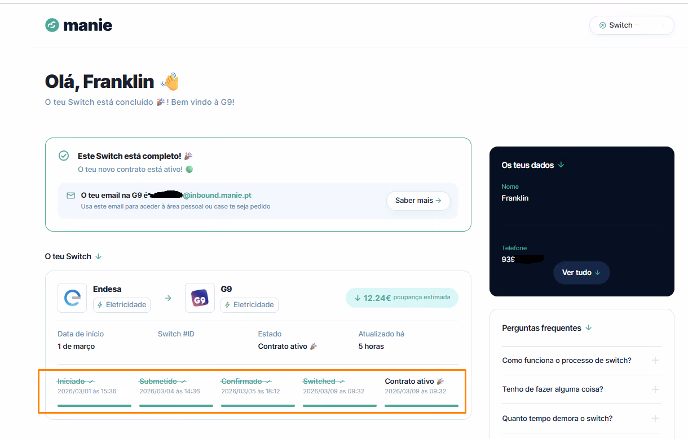Click the G9 provider logo
Viewport: 688px width, 439px height.
pyautogui.click(x=200, y=298)
